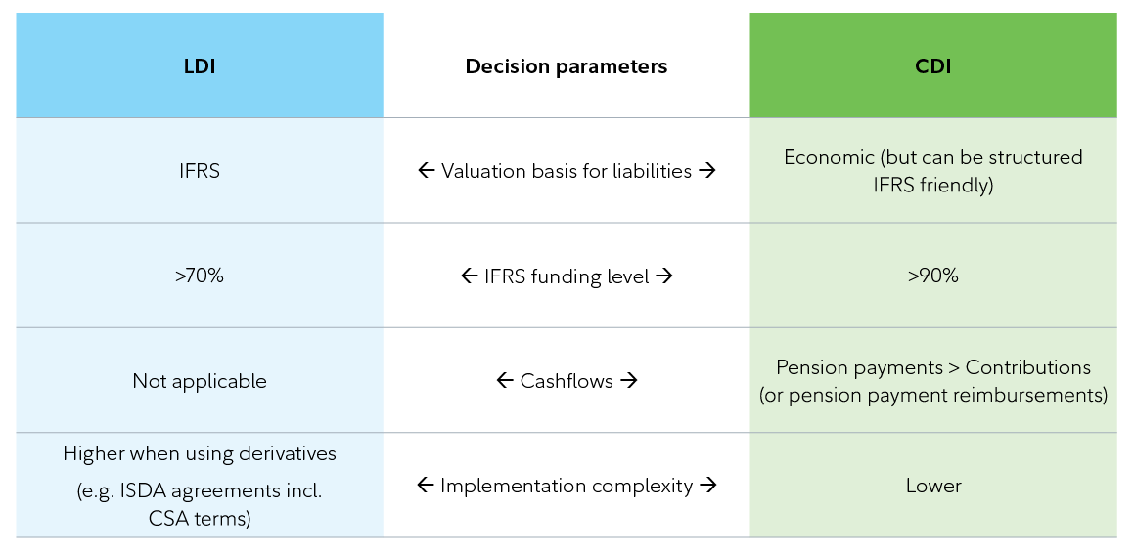Click left arrow before Valuation basis for liabilities
Image resolution: width=1134 pixels, height=552 pixels.
pyautogui.click(x=426, y=171)
